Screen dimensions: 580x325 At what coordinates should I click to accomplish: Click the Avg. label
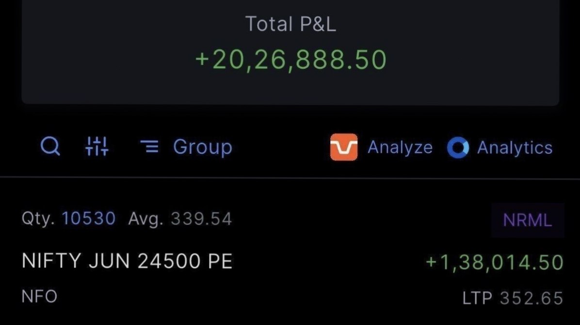(x=146, y=219)
